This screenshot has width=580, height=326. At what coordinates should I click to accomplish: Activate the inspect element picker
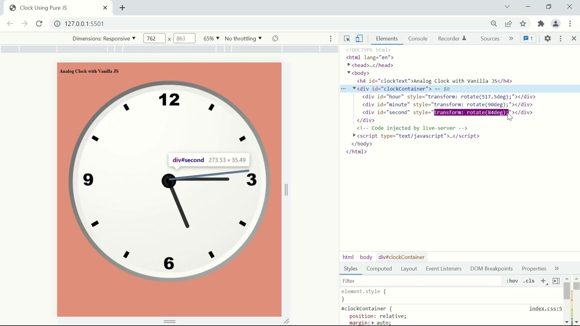click(x=347, y=38)
